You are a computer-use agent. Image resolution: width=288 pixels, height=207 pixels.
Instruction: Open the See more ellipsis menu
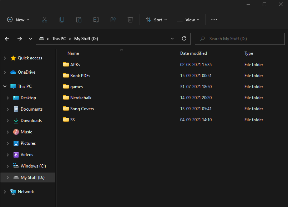[214, 20]
